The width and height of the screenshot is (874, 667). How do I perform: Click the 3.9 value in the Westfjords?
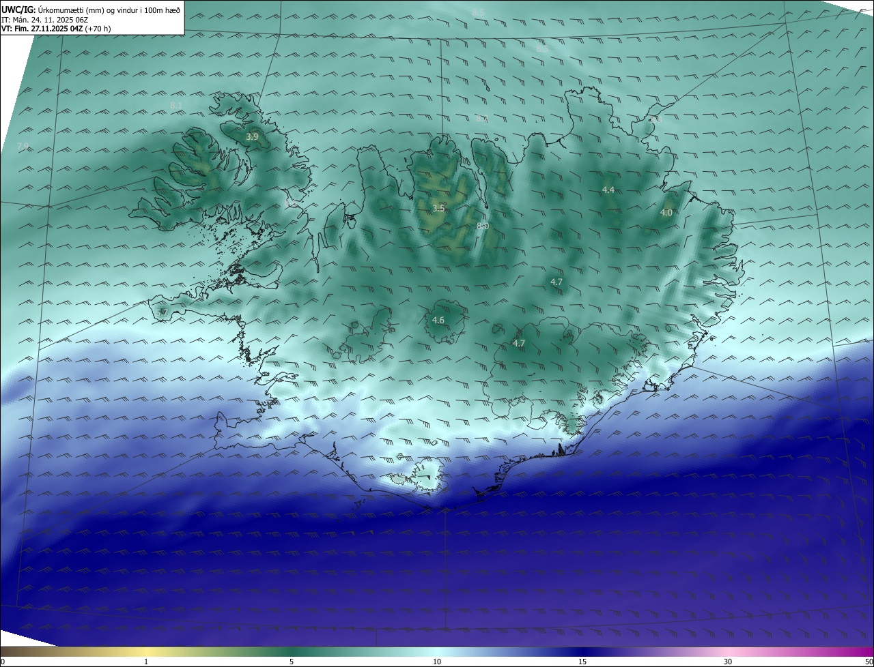tap(252, 137)
